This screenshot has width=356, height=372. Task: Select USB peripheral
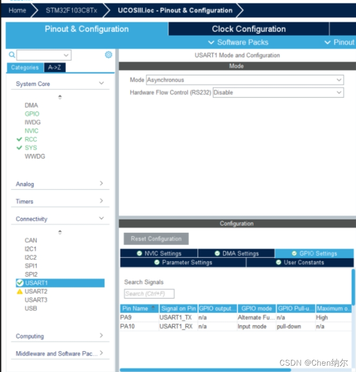pyautogui.click(x=31, y=308)
